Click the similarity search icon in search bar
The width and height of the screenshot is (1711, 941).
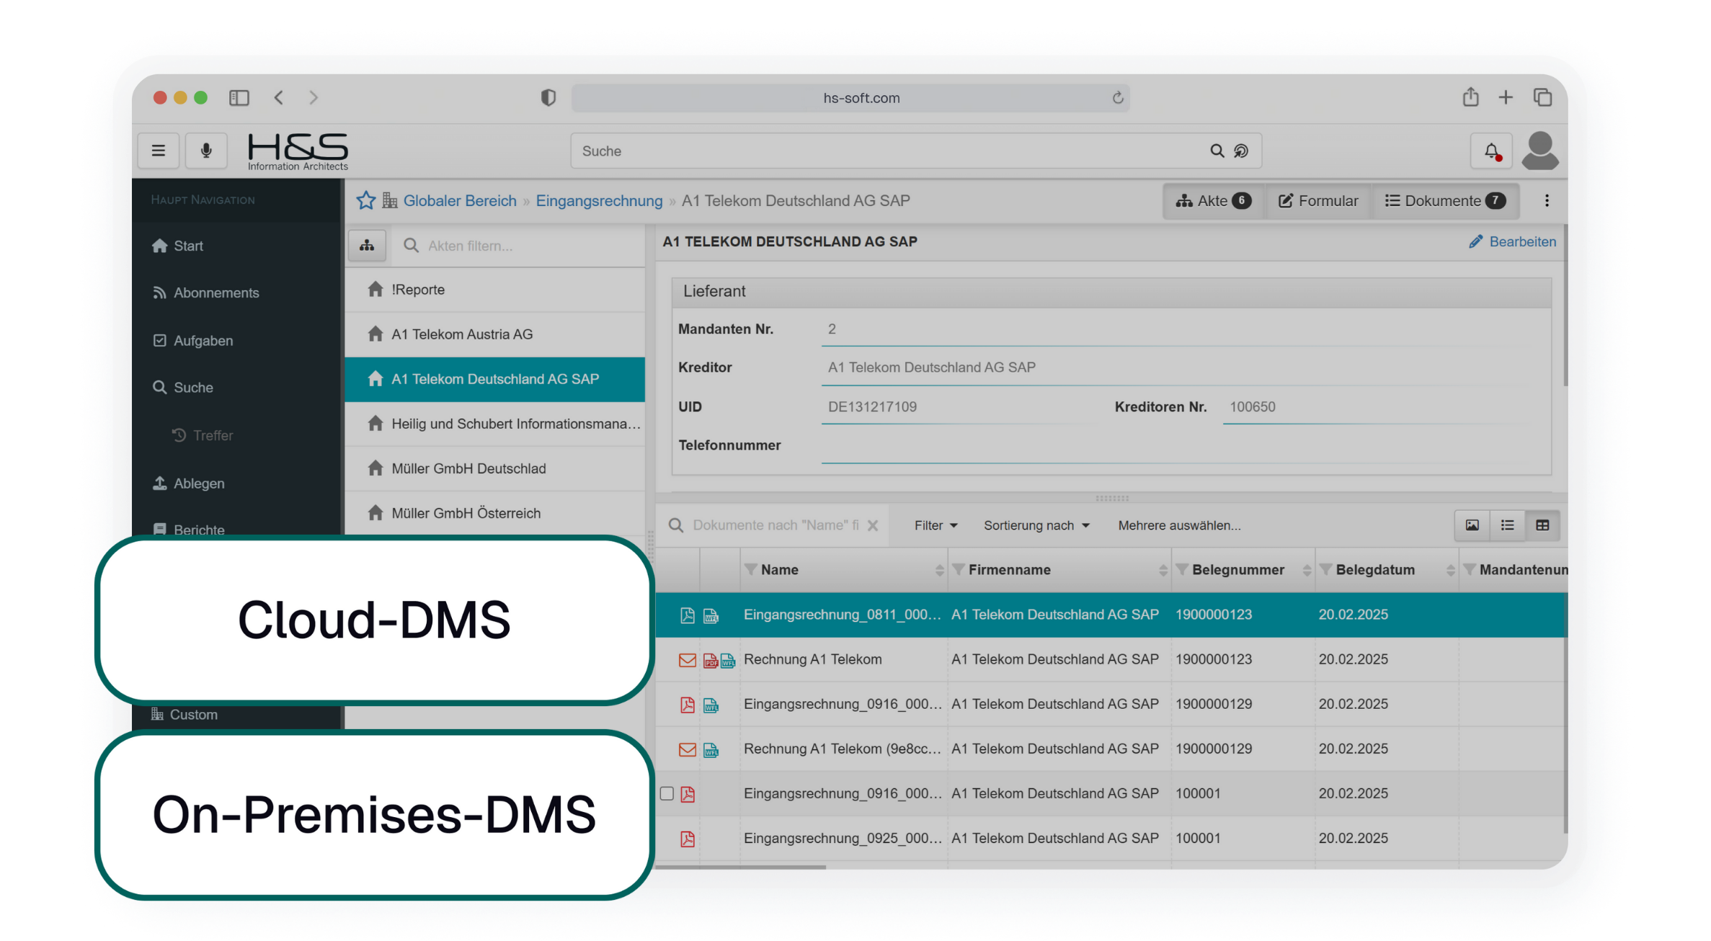tap(1241, 151)
